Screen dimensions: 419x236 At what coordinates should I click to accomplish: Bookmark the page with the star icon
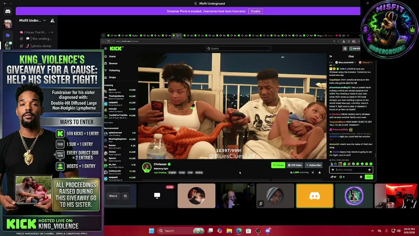click(x=338, y=41)
